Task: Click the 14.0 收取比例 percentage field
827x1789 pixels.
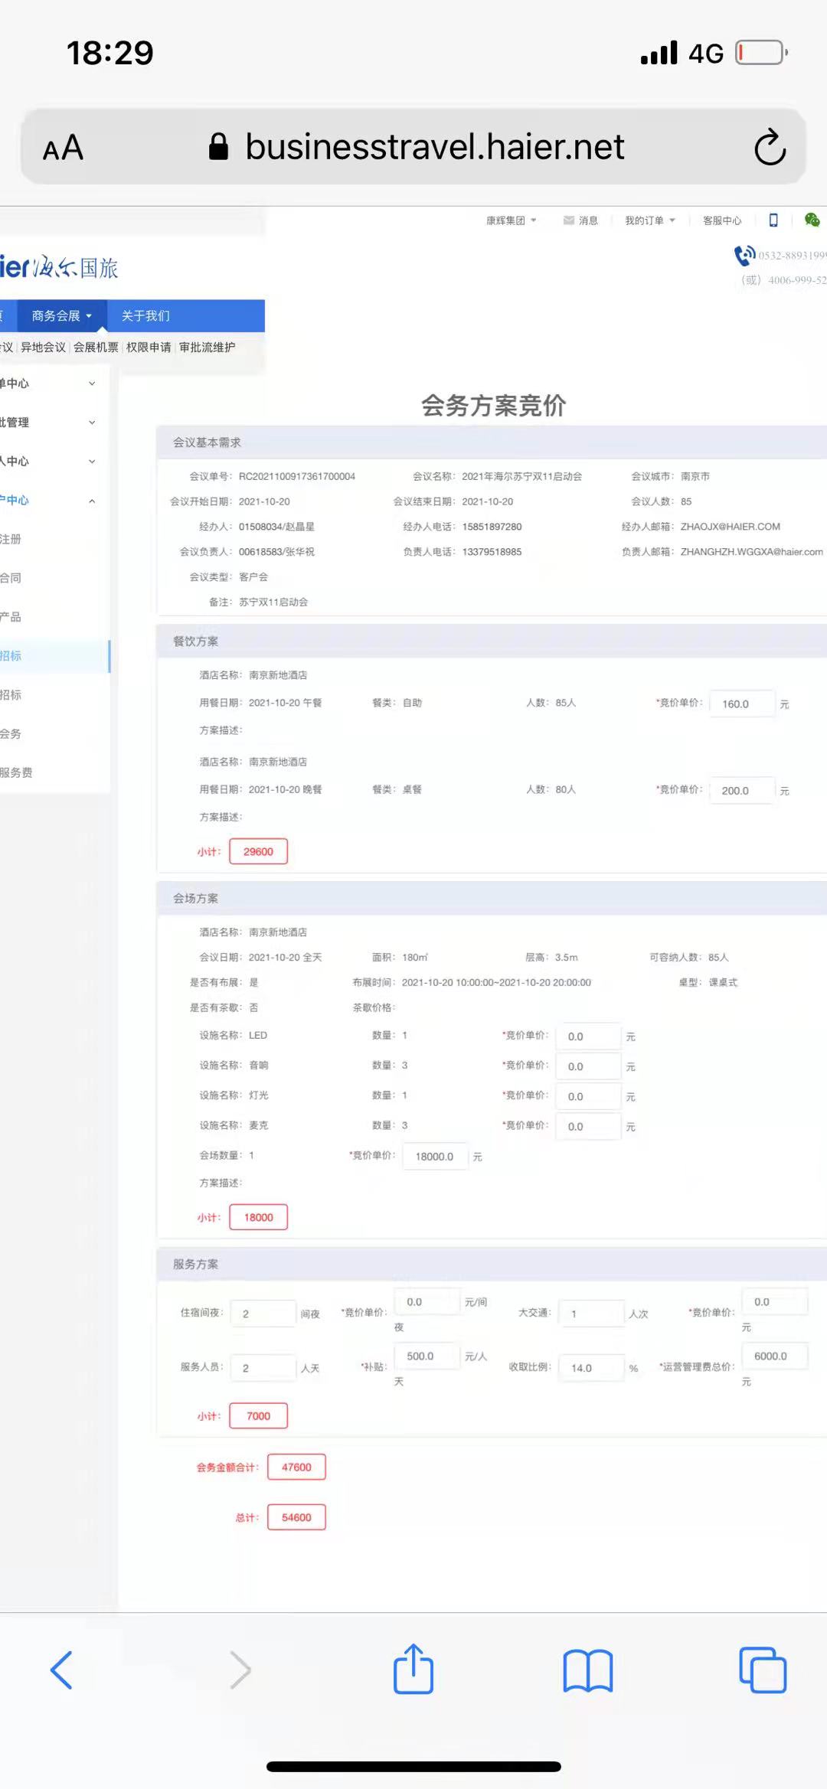Action: tap(590, 1368)
